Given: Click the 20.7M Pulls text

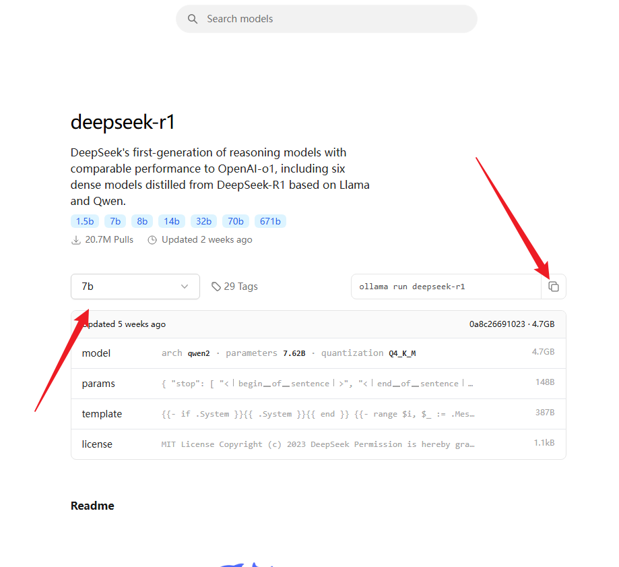Looking at the screenshot, I should pos(109,240).
